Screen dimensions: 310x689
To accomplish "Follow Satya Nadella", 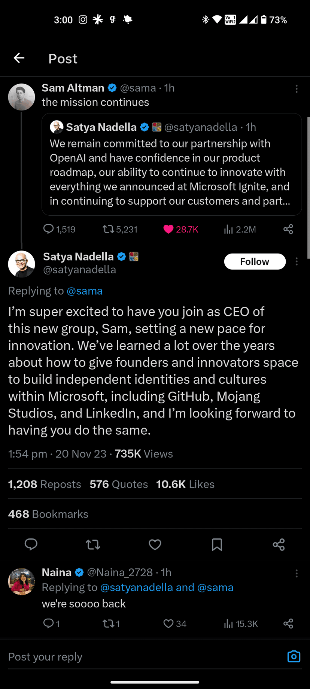I will click(255, 261).
